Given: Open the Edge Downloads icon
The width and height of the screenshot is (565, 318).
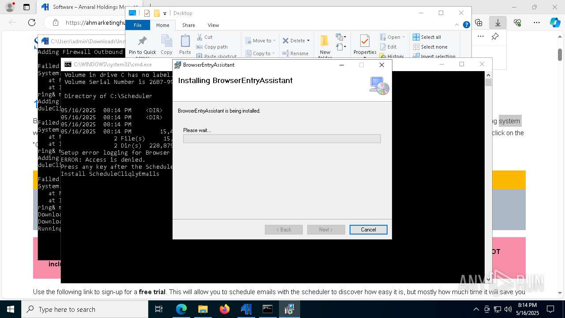Looking at the screenshot, I should [x=497, y=23].
